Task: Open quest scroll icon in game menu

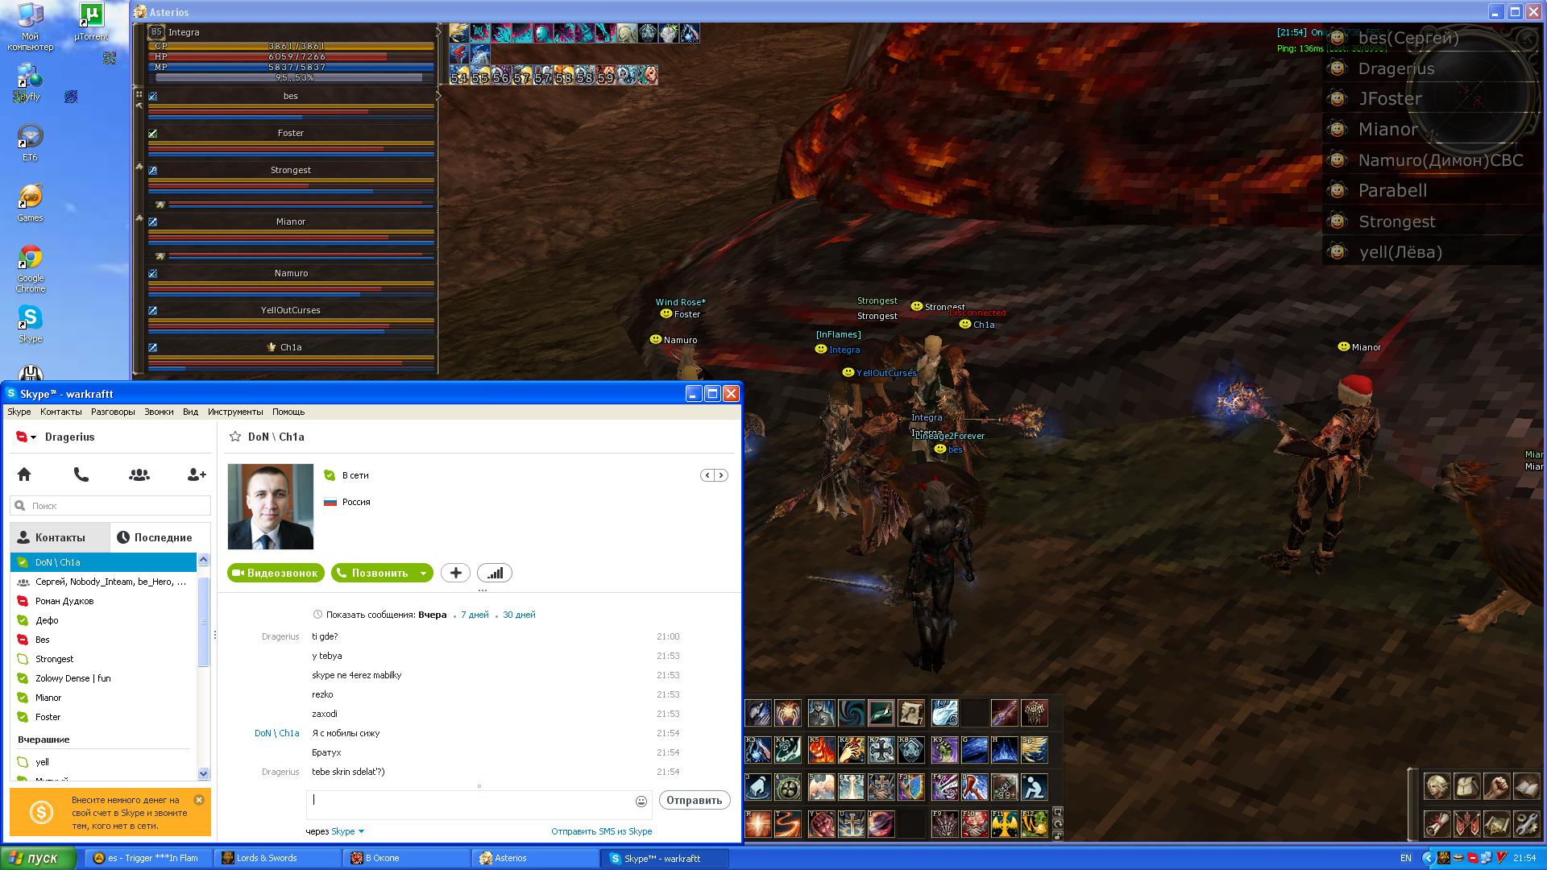Action: point(1437,824)
